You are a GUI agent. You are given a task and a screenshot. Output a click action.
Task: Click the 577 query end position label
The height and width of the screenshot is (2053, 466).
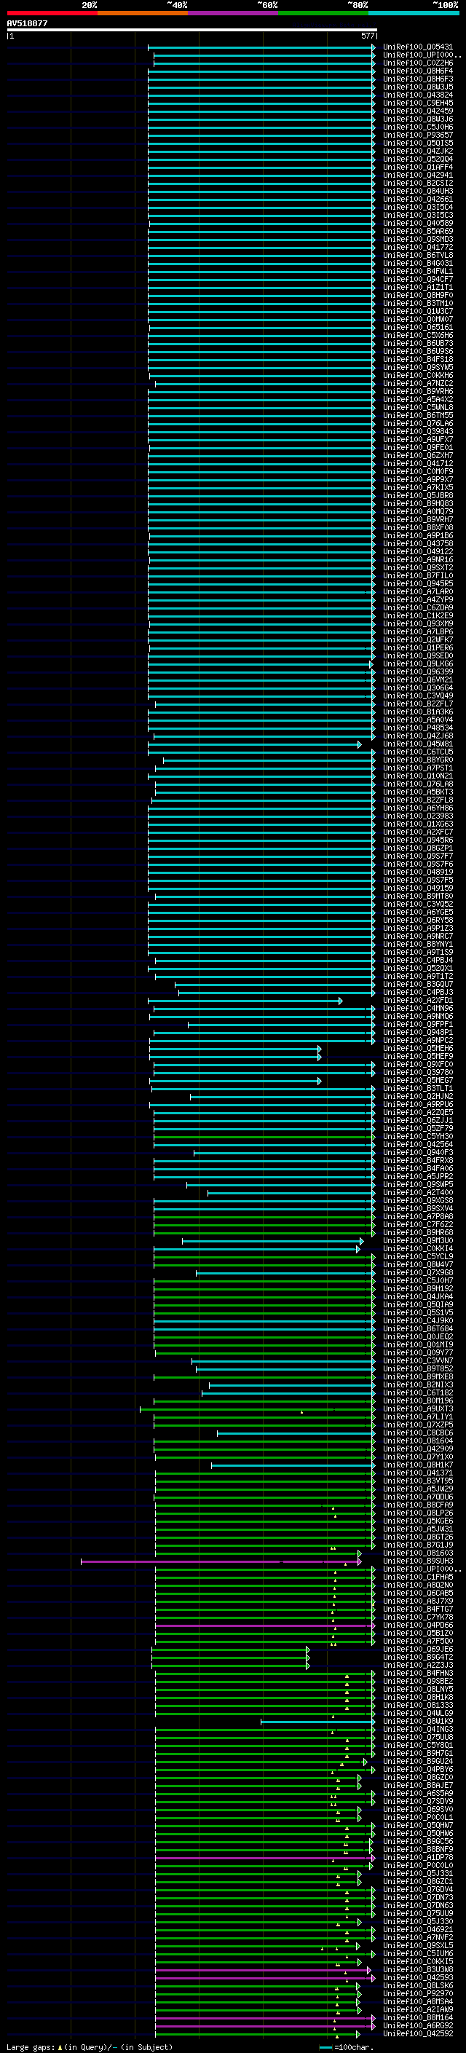pyautogui.click(x=367, y=36)
